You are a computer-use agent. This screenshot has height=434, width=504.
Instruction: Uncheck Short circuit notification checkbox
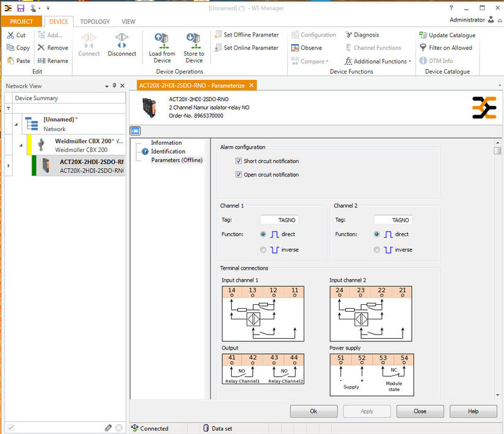[239, 161]
